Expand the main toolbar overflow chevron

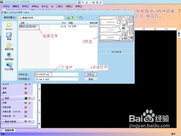pos(179,11)
